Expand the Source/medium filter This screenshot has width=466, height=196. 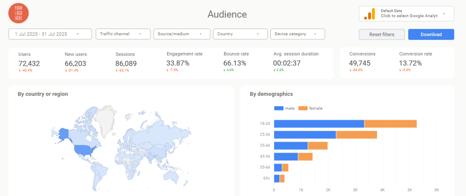click(182, 34)
